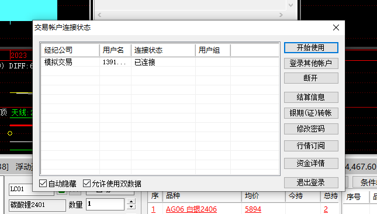Image resolution: width=377 pixels, height=214 pixels.
Task: Click the 5894 average price value
Action: (x=253, y=209)
